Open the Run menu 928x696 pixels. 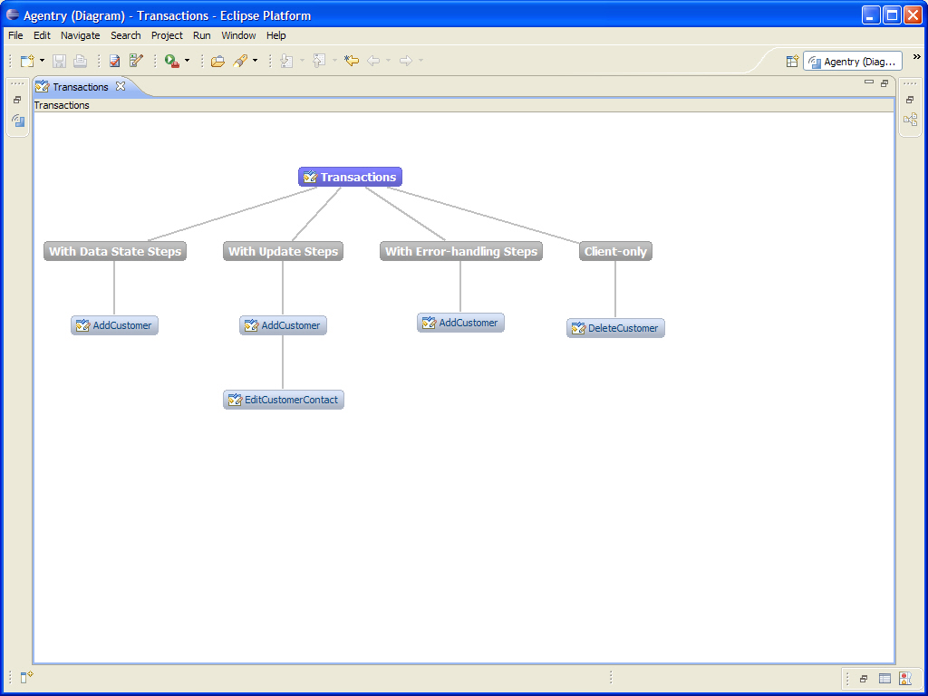point(202,35)
